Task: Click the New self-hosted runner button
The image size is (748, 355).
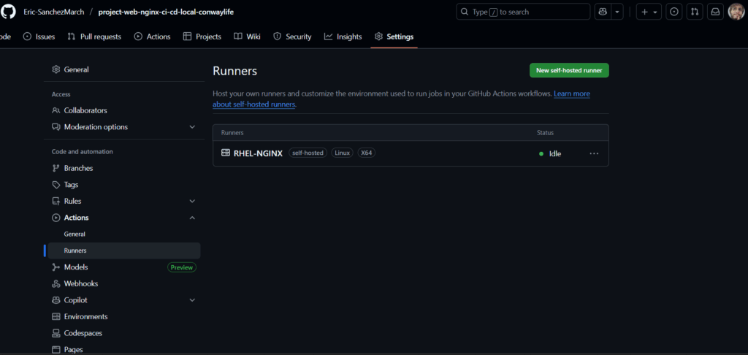Action: (x=569, y=70)
